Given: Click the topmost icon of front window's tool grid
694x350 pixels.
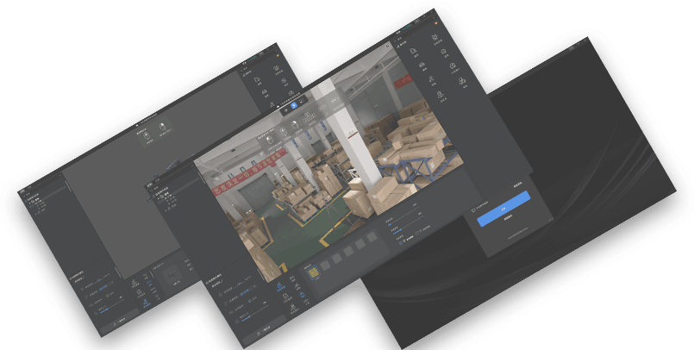Looking at the screenshot, I should tap(435, 39).
